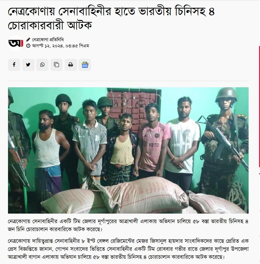Share article on Twitter
260x264 pixels.
28,65
